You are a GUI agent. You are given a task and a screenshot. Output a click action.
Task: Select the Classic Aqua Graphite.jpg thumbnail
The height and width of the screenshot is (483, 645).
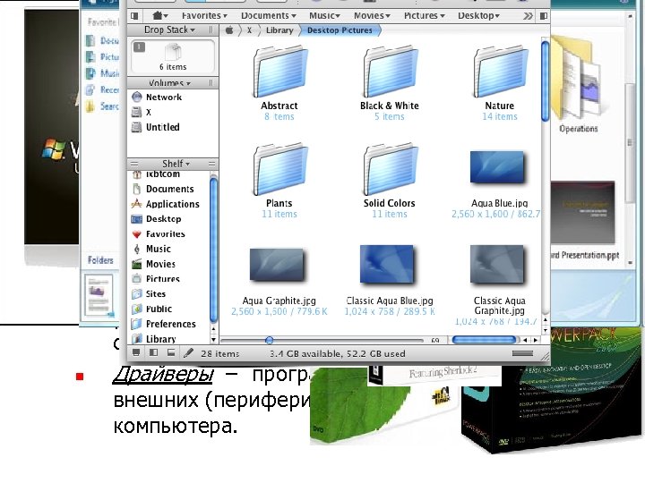498,264
